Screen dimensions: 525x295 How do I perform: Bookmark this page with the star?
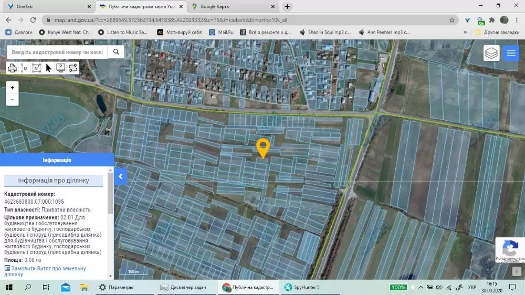(452, 20)
